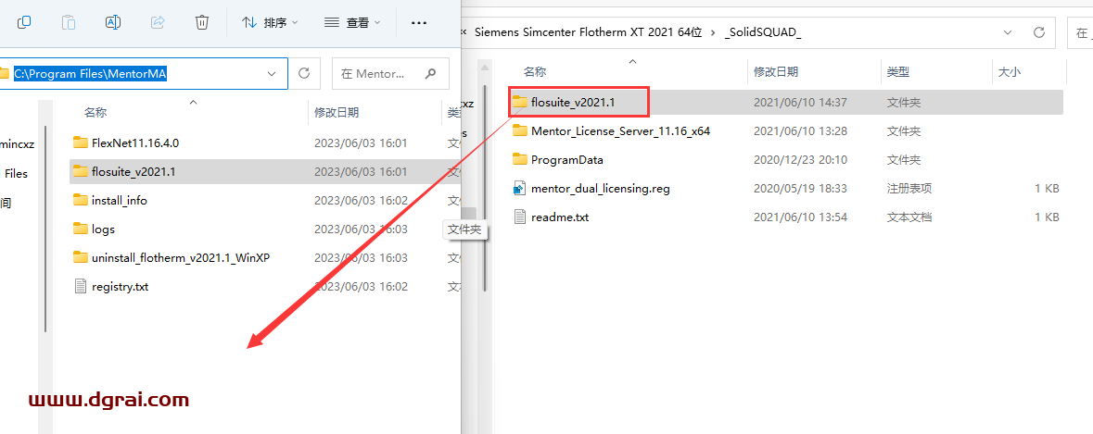Click the flosuite_v2021.1 folder icon in right window
This screenshot has width=1093, height=434.
click(x=520, y=102)
